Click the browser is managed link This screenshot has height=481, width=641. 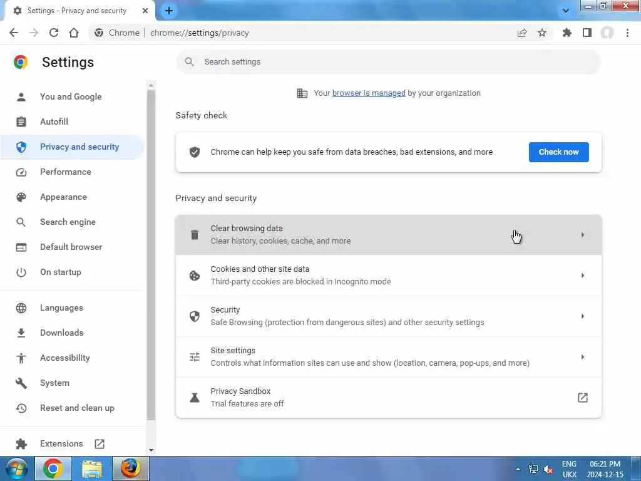pos(369,93)
